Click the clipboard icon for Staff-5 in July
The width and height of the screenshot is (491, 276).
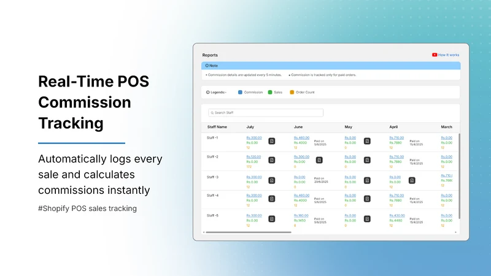271,219
